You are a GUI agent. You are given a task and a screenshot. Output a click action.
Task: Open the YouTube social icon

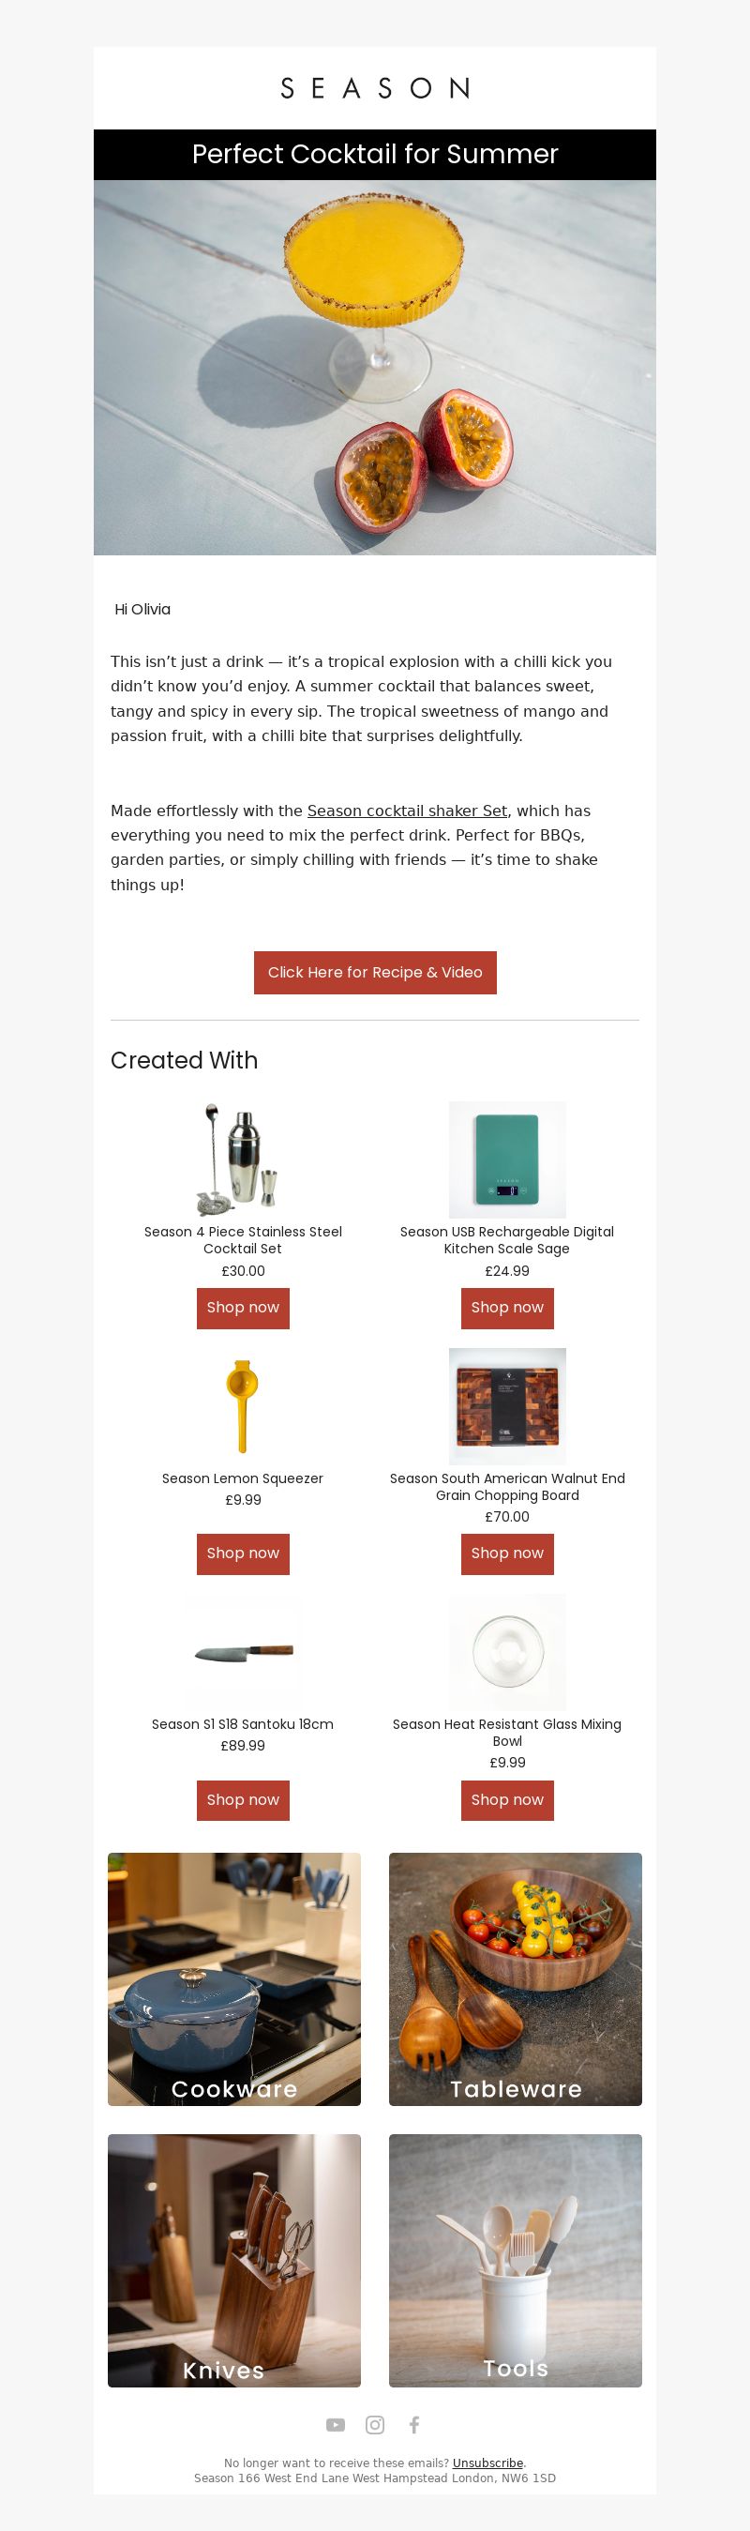336,2425
